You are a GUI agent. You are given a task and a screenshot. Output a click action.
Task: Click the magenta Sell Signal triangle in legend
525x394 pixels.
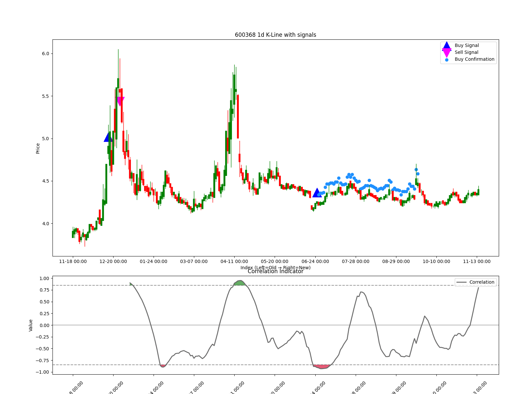[447, 53]
